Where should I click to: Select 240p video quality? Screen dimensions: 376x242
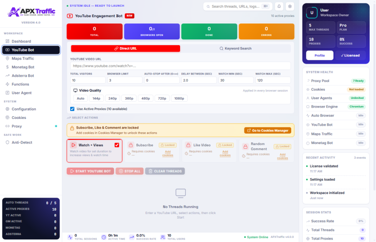coord(112,98)
